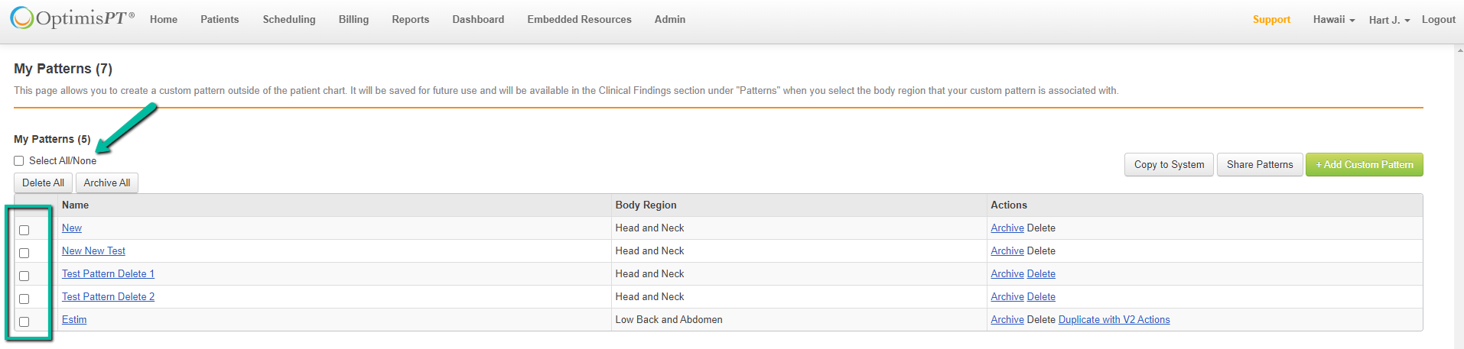Open the Billing menu item
This screenshot has height=349, width=1464.
(353, 20)
